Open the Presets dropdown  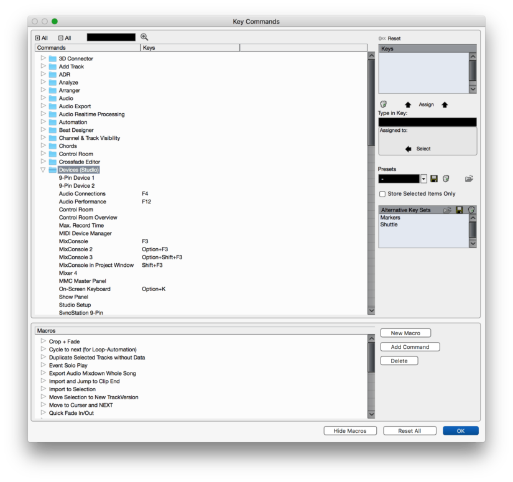[x=423, y=178]
